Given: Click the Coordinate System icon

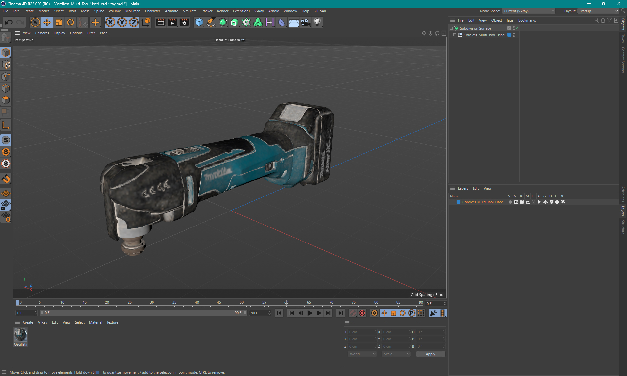Looking at the screenshot, I should (146, 22).
